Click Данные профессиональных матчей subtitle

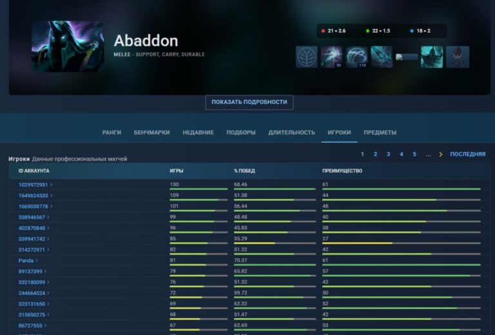click(79, 159)
